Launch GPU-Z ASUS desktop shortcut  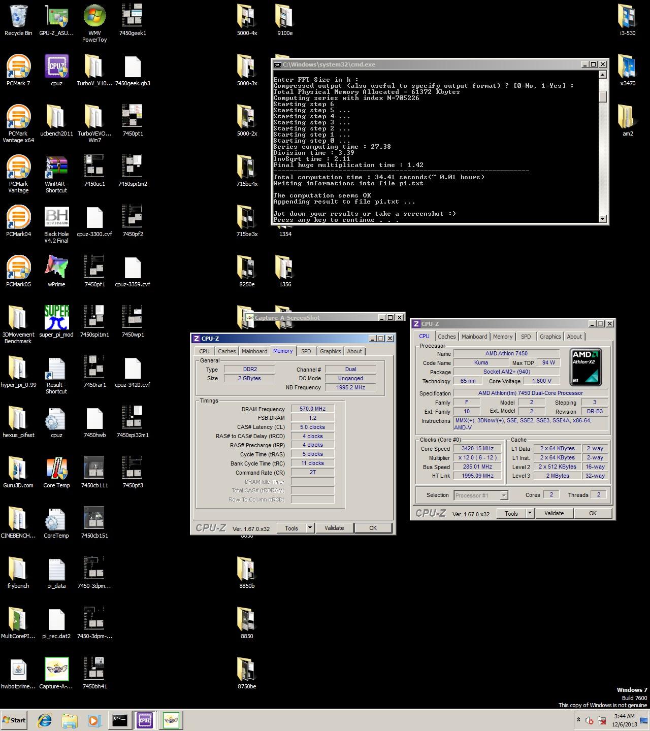pyautogui.click(x=56, y=20)
